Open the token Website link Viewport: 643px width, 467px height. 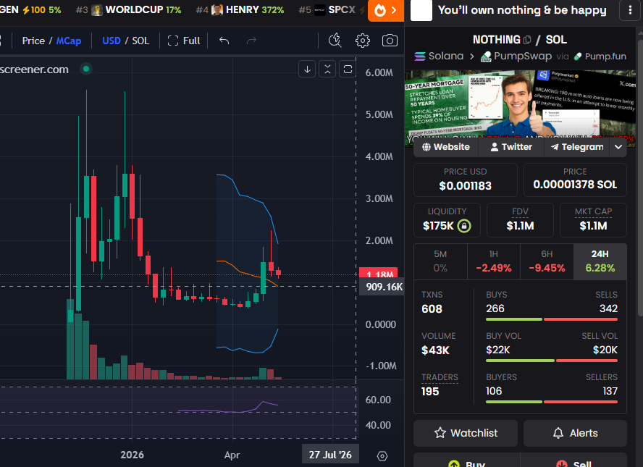446,147
